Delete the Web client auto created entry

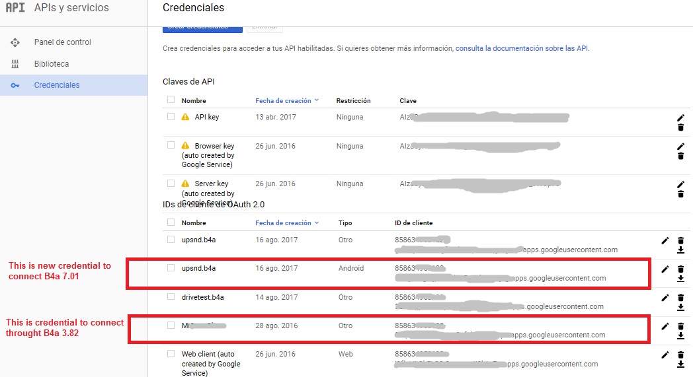pyautogui.click(x=680, y=355)
